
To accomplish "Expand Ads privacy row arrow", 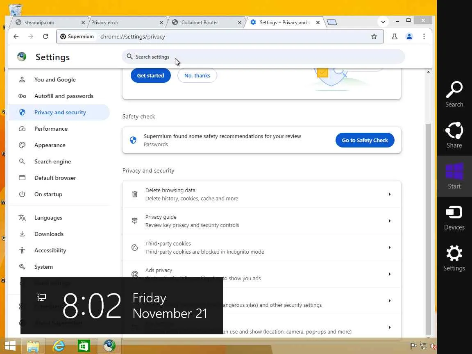I will 390,274.
